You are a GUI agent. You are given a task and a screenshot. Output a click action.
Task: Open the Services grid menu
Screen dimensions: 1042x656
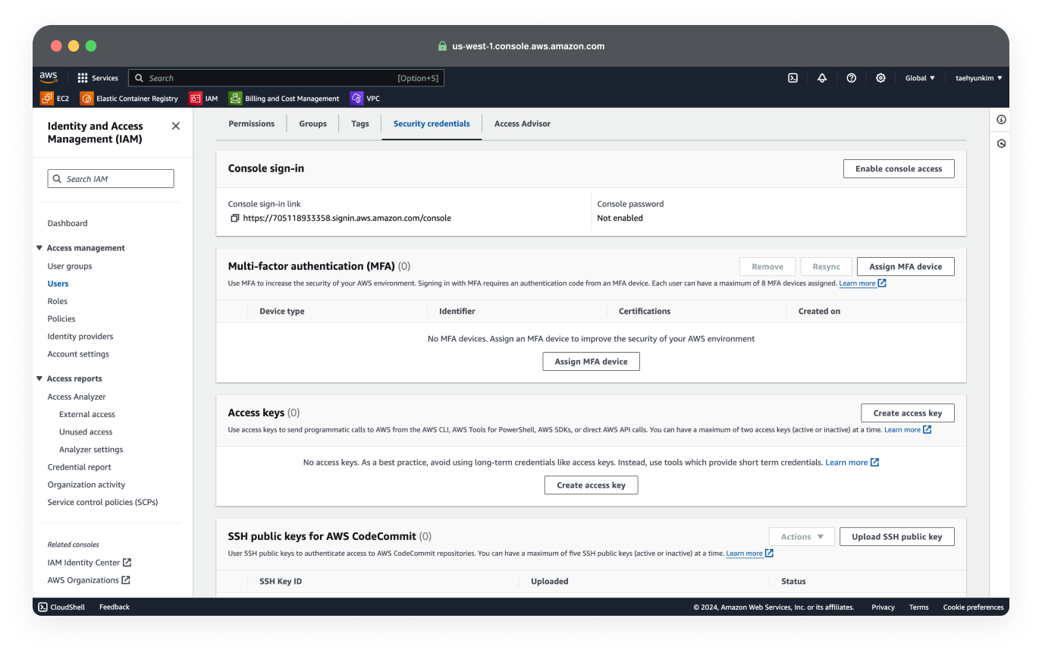pyautogui.click(x=97, y=77)
